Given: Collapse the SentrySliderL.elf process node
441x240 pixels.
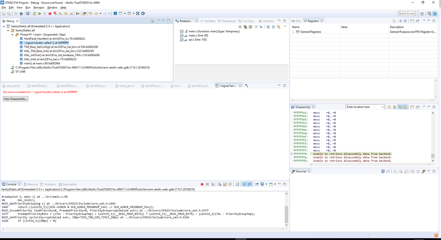Looking at the screenshot, I should (8, 30).
